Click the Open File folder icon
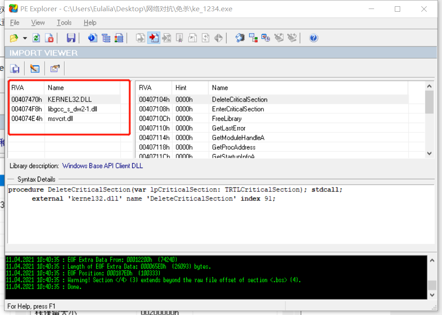The width and height of the screenshot is (442, 315). pyautogui.click(x=14, y=38)
